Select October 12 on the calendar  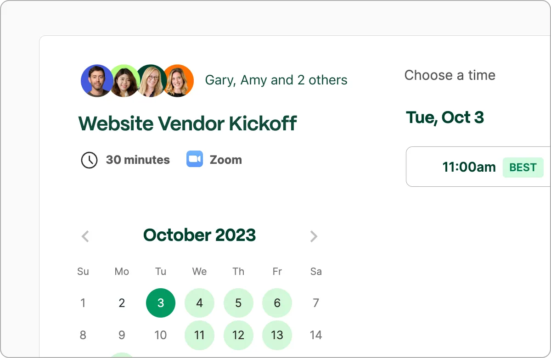(x=238, y=335)
